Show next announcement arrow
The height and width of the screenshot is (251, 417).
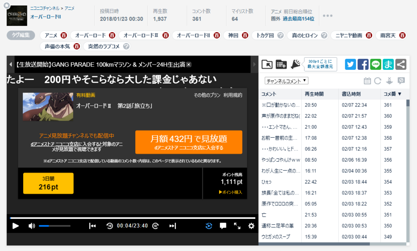[254, 64]
